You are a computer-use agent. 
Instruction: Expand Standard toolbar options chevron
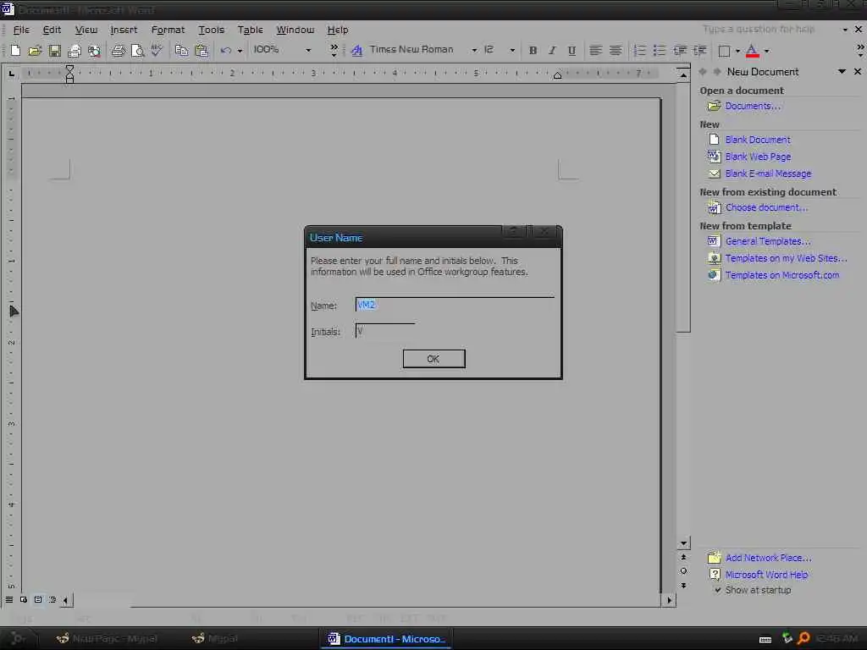(334, 50)
